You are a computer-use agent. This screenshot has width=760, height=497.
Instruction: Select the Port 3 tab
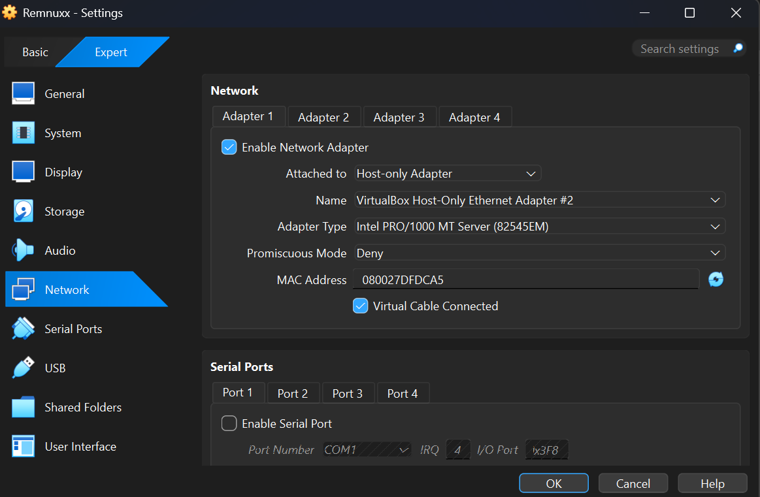pyautogui.click(x=348, y=393)
